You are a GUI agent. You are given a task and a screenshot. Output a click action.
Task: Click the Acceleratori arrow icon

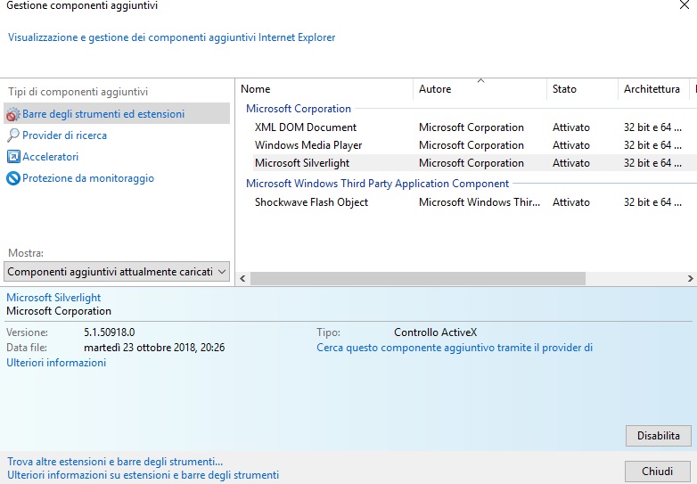coord(13,157)
